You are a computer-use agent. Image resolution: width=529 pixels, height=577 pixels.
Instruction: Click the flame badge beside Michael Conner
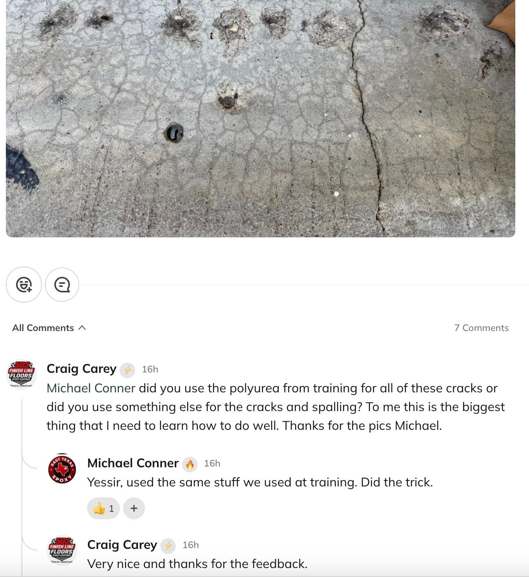190,464
